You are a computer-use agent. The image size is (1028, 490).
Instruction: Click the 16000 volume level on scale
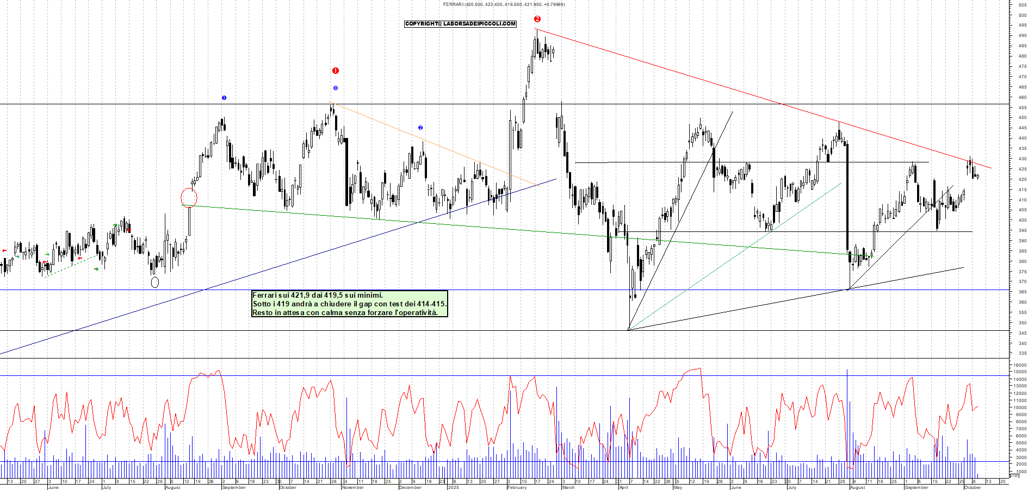(x=1020, y=365)
